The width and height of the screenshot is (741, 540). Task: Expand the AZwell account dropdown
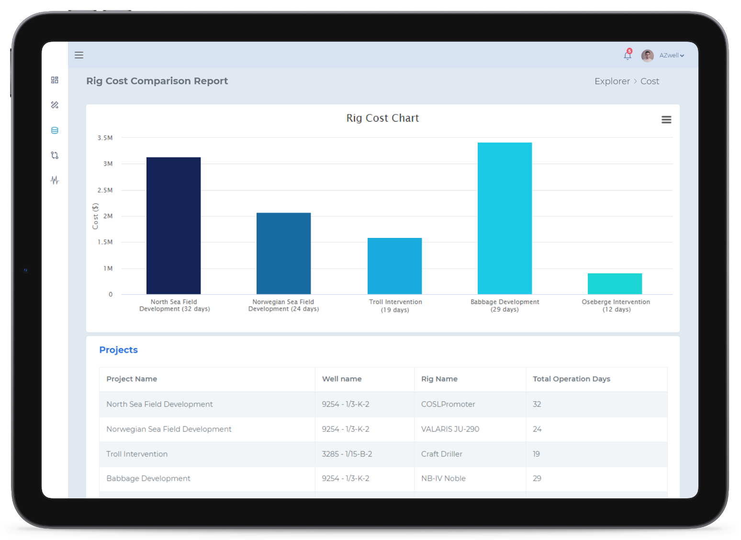(x=672, y=56)
